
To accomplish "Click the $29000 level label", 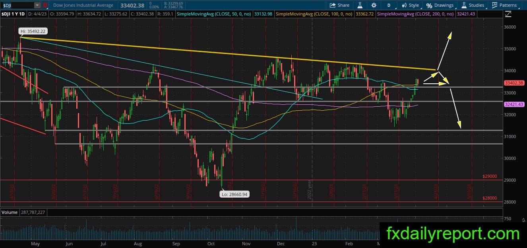I will (x=490, y=176).
